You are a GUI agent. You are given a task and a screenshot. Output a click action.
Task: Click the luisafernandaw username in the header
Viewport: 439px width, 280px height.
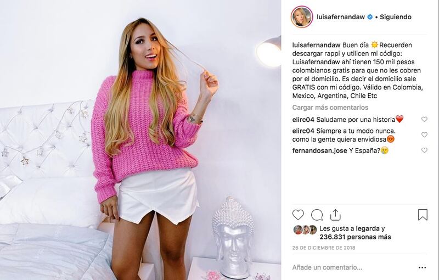point(341,17)
